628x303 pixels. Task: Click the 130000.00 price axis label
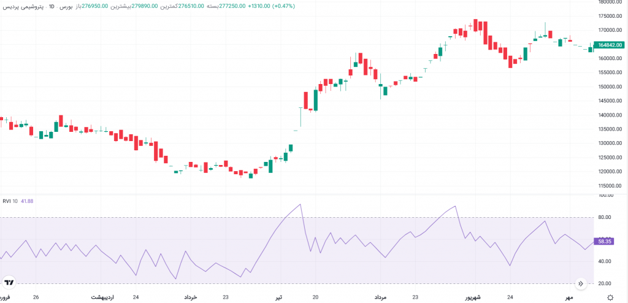[610, 143]
